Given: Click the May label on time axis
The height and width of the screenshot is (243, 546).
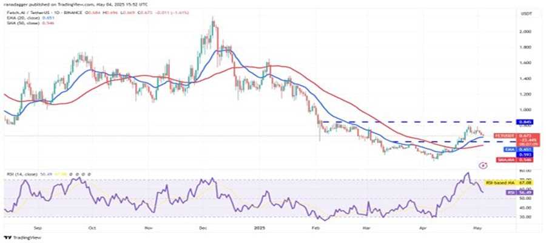Looking at the screenshot, I should coord(477,228).
